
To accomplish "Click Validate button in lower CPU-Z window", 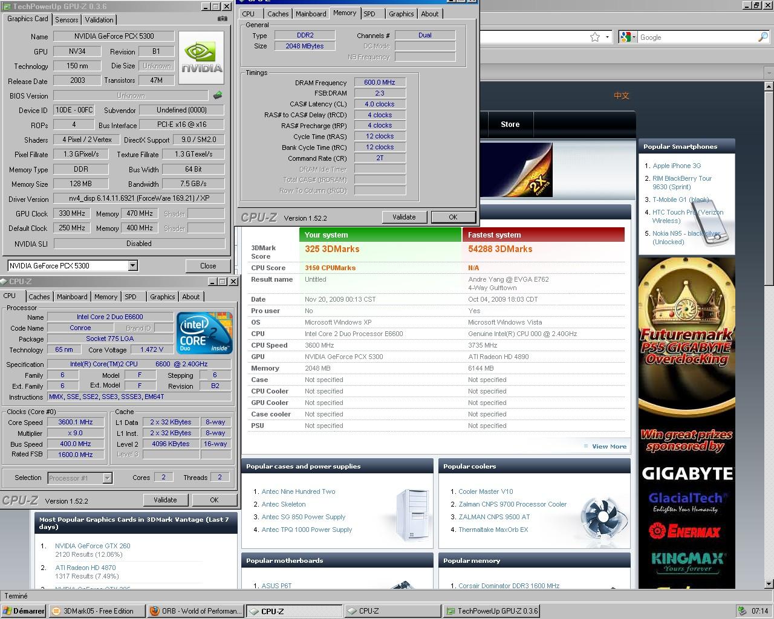I will click(165, 500).
